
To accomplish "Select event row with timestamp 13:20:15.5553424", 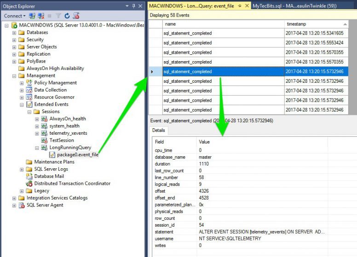I will (x=248, y=43).
